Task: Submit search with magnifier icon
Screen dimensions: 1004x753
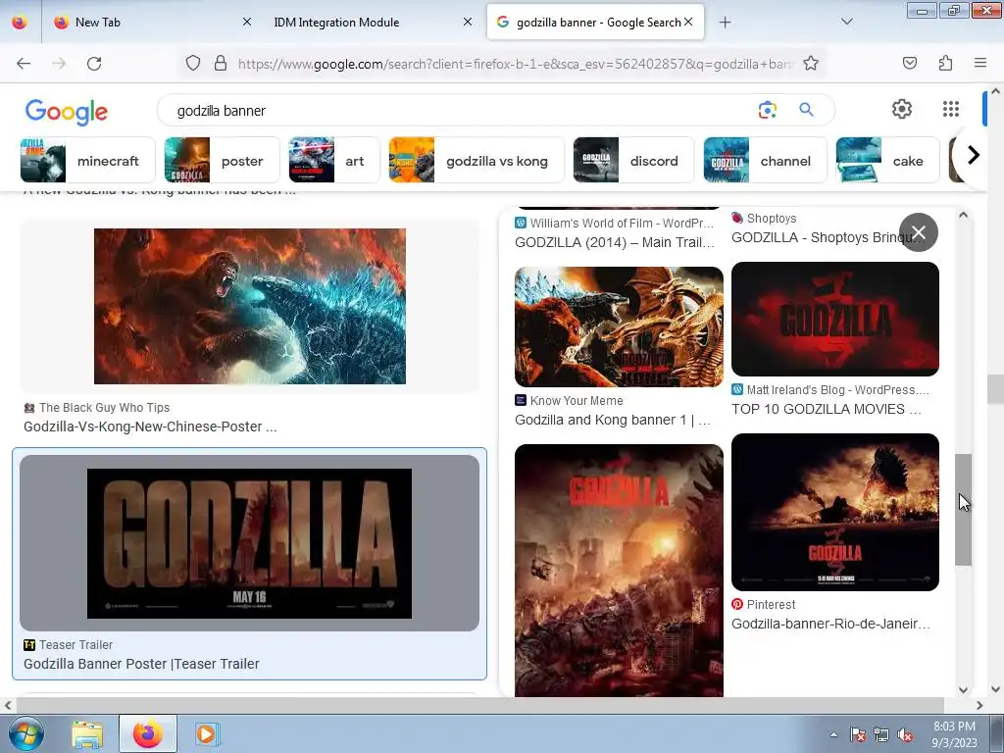Action: pyautogui.click(x=806, y=110)
